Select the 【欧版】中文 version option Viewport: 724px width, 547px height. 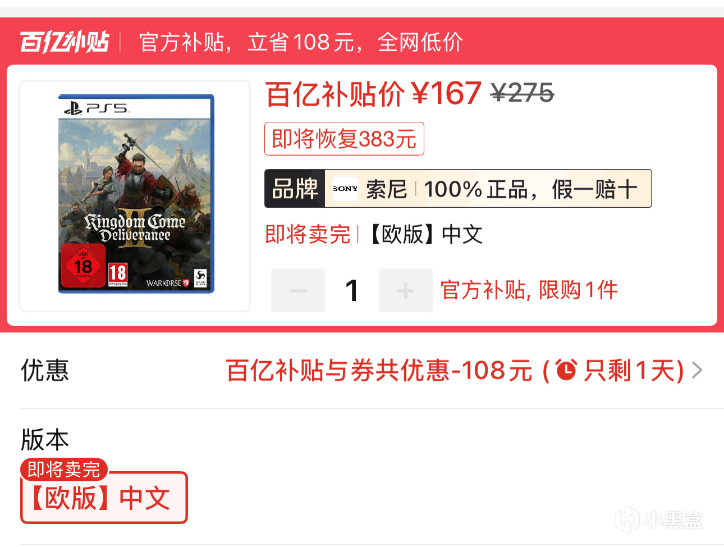(x=104, y=498)
